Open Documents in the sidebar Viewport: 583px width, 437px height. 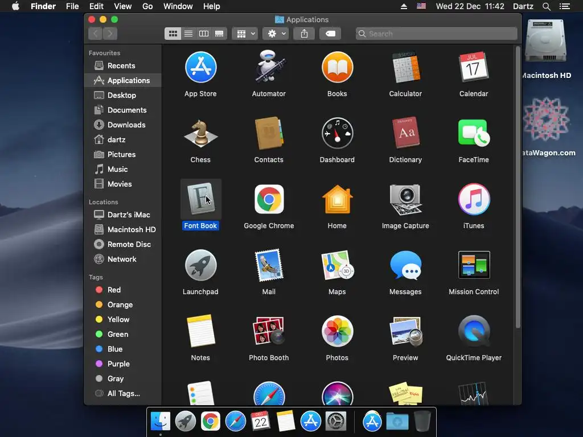click(123, 110)
